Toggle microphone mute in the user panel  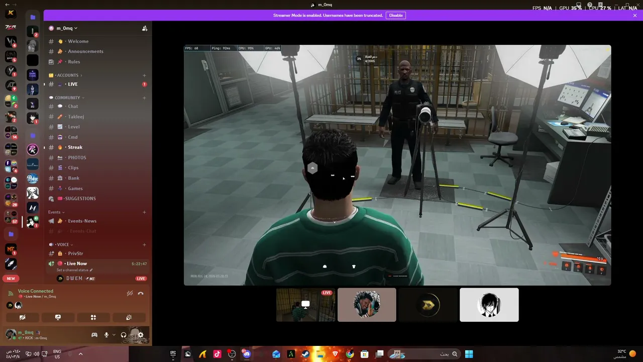click(x=106, y=335)
